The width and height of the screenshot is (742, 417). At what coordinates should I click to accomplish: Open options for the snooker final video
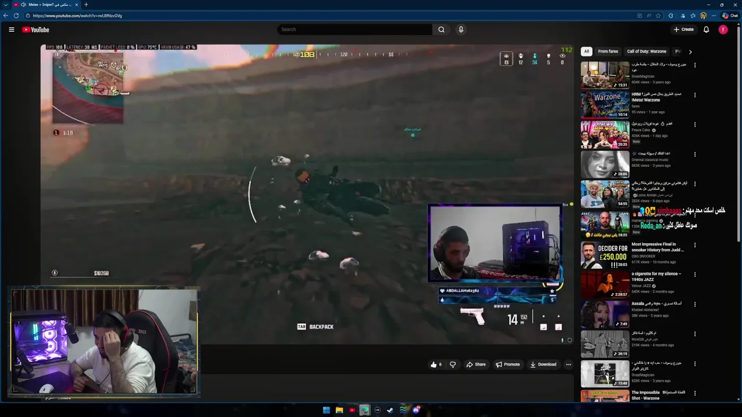tap(694, 245)
